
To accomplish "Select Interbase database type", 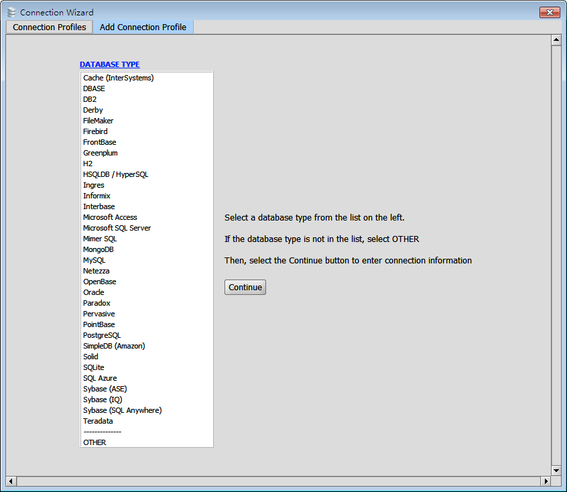I will 147,206.
